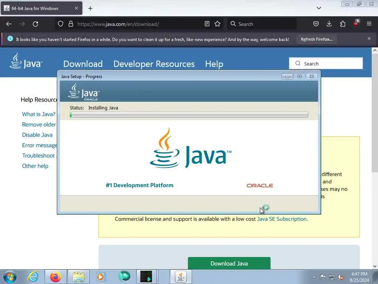Open the dark terminal app in taskbar
The height and width of the screenshot is (284, 378).
click(x=146, y=277)
